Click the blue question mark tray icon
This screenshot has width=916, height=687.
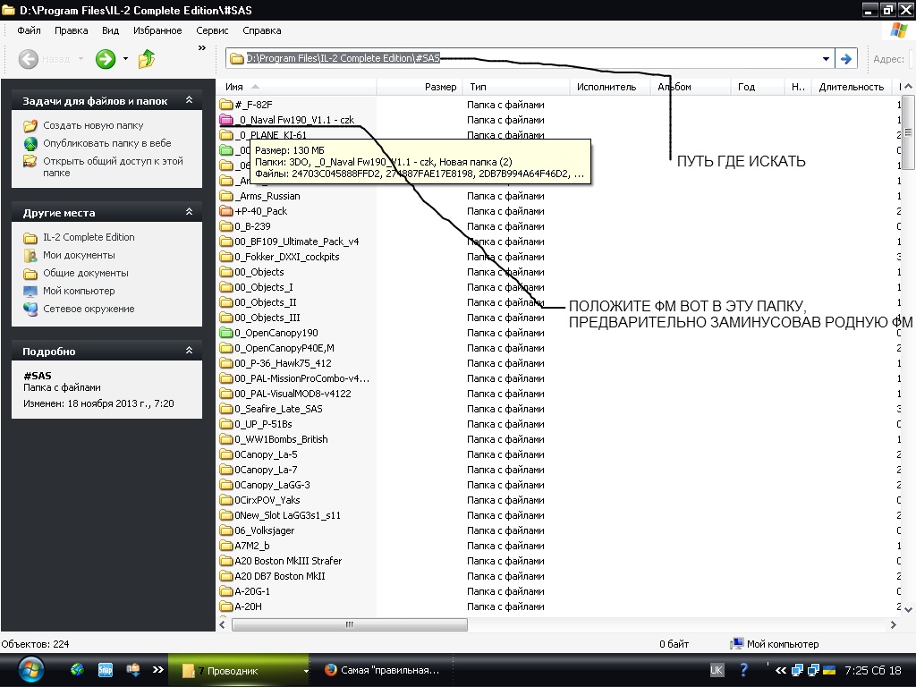[743, 670]
